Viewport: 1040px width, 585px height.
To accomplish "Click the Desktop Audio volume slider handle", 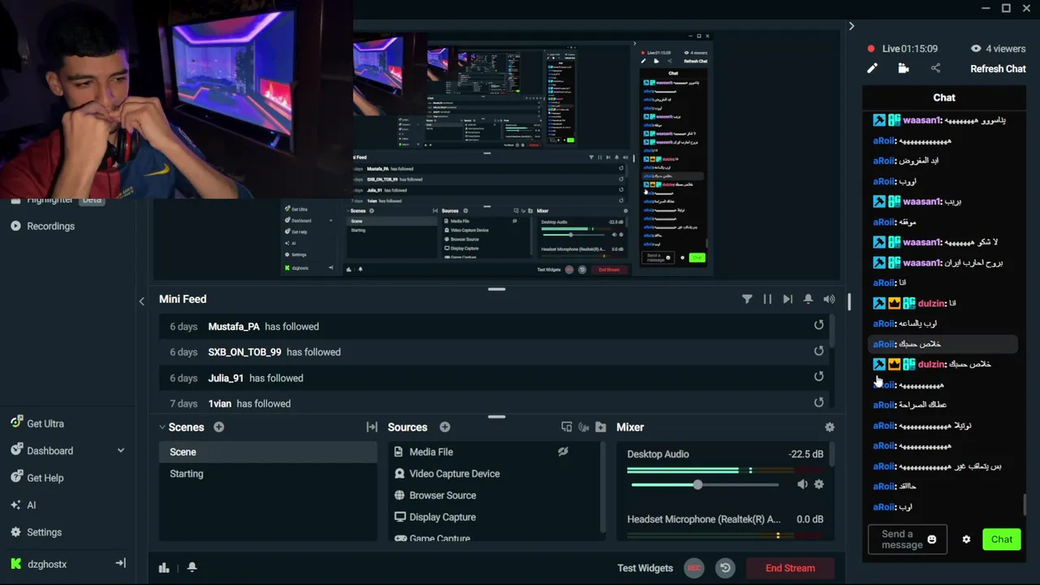I will [x=697, y=484].
